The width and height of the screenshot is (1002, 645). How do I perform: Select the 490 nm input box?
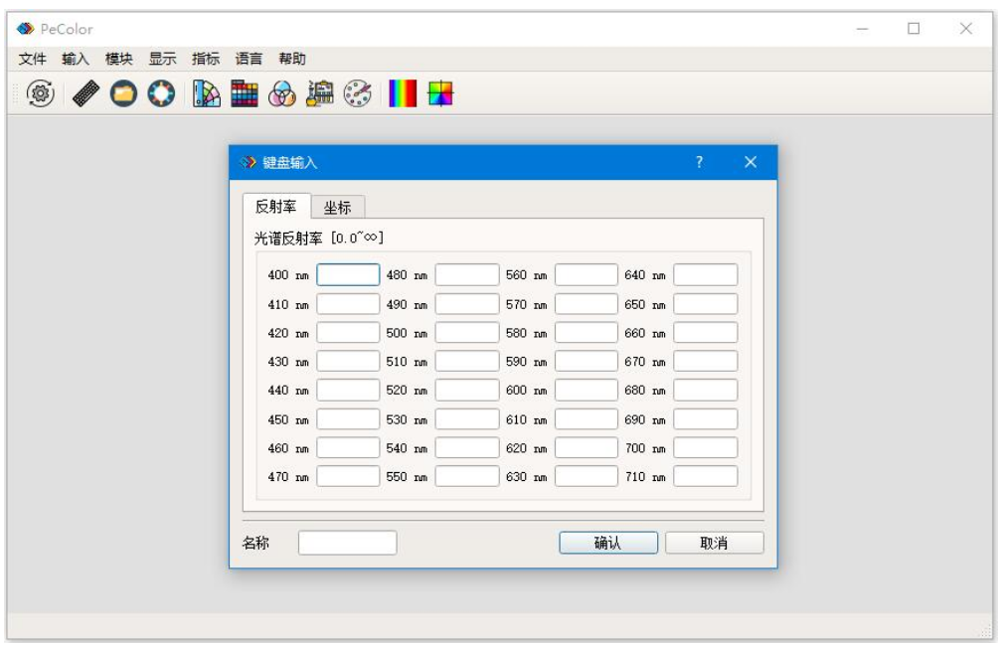[x=467, y=304]
